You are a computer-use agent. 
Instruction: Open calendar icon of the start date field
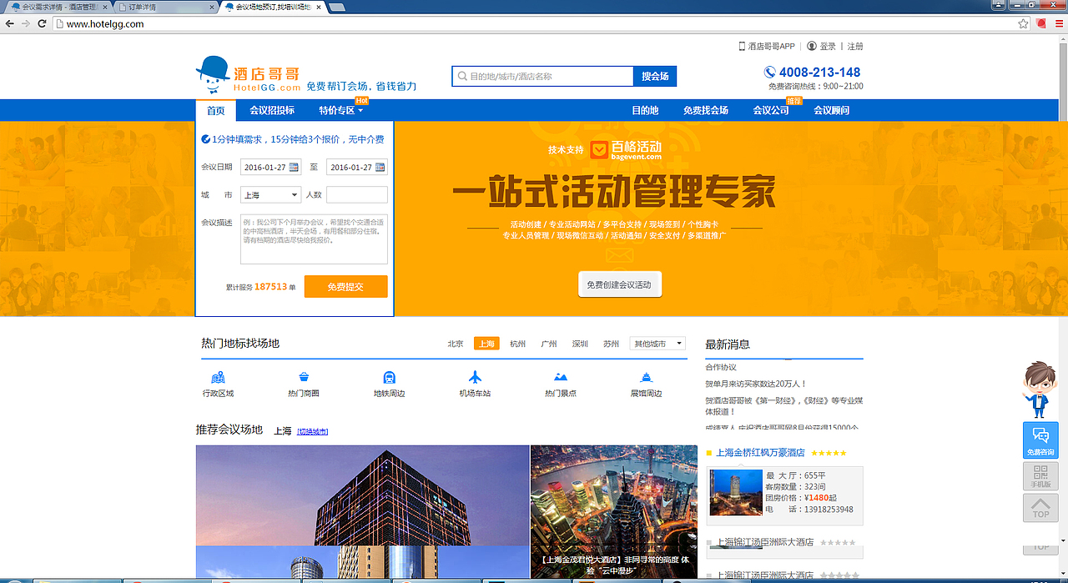click(294, 168)
